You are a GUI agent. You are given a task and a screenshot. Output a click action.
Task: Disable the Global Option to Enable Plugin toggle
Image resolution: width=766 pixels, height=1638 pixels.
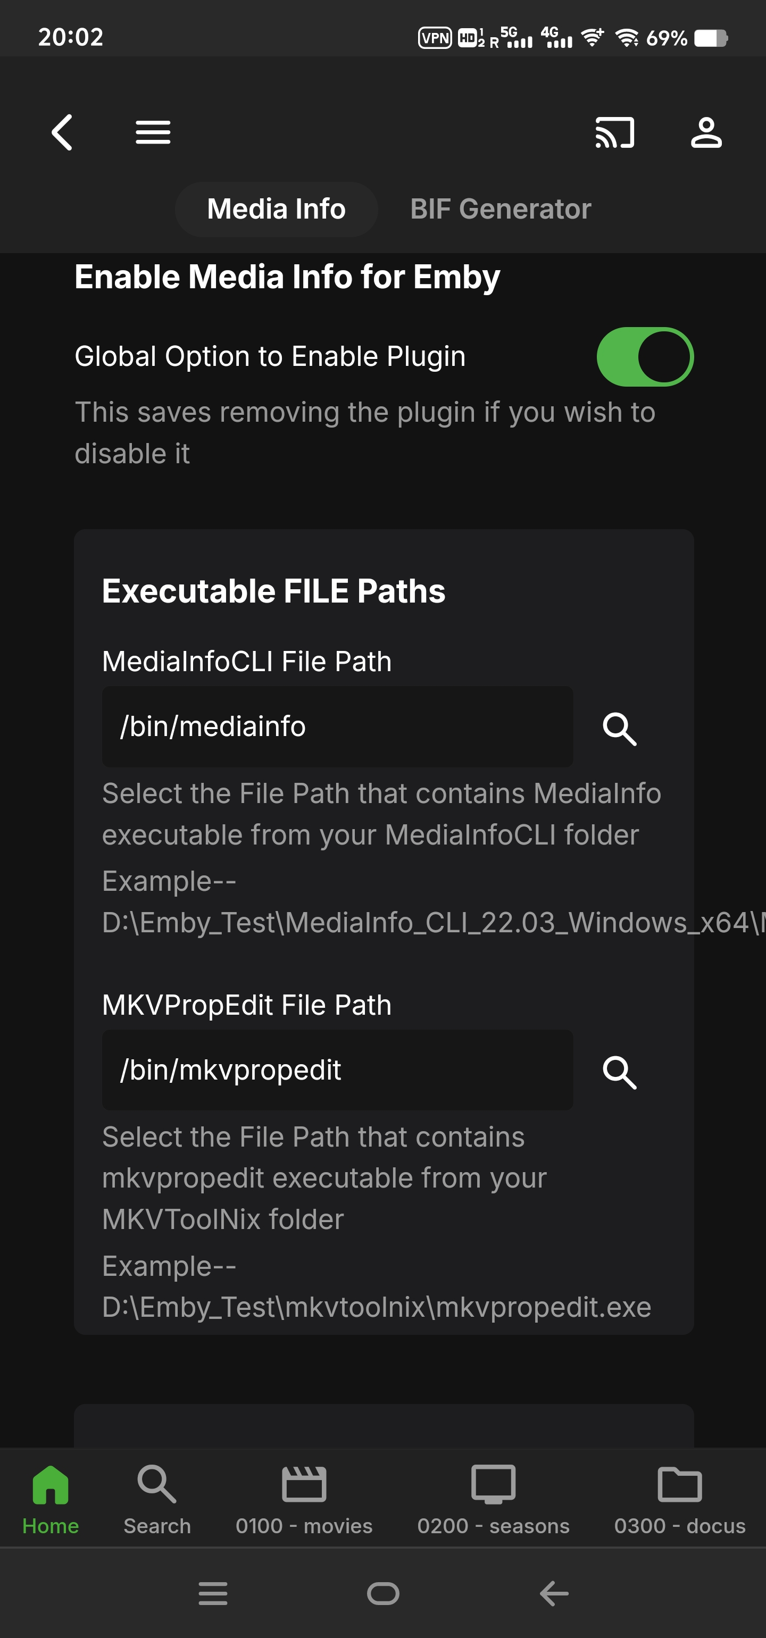645,357
